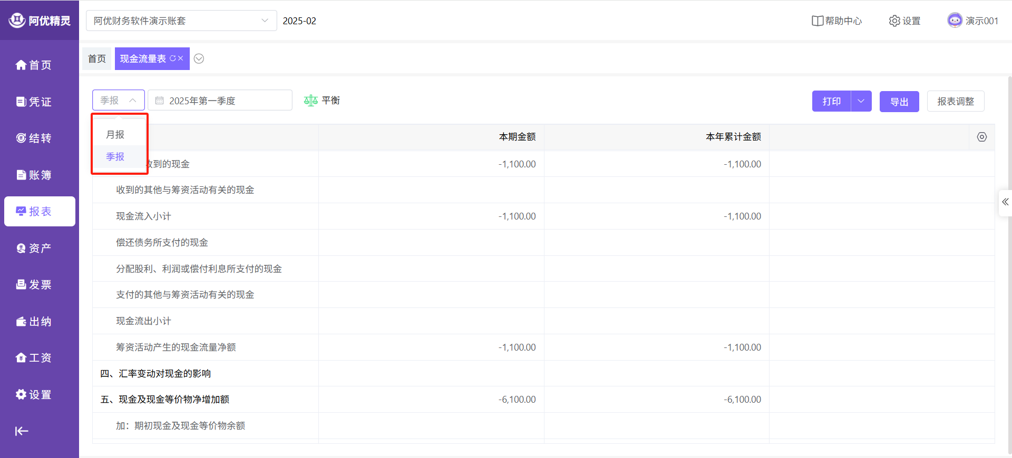
Task: Open the 发票 invoice module
Action: (34, 284)
